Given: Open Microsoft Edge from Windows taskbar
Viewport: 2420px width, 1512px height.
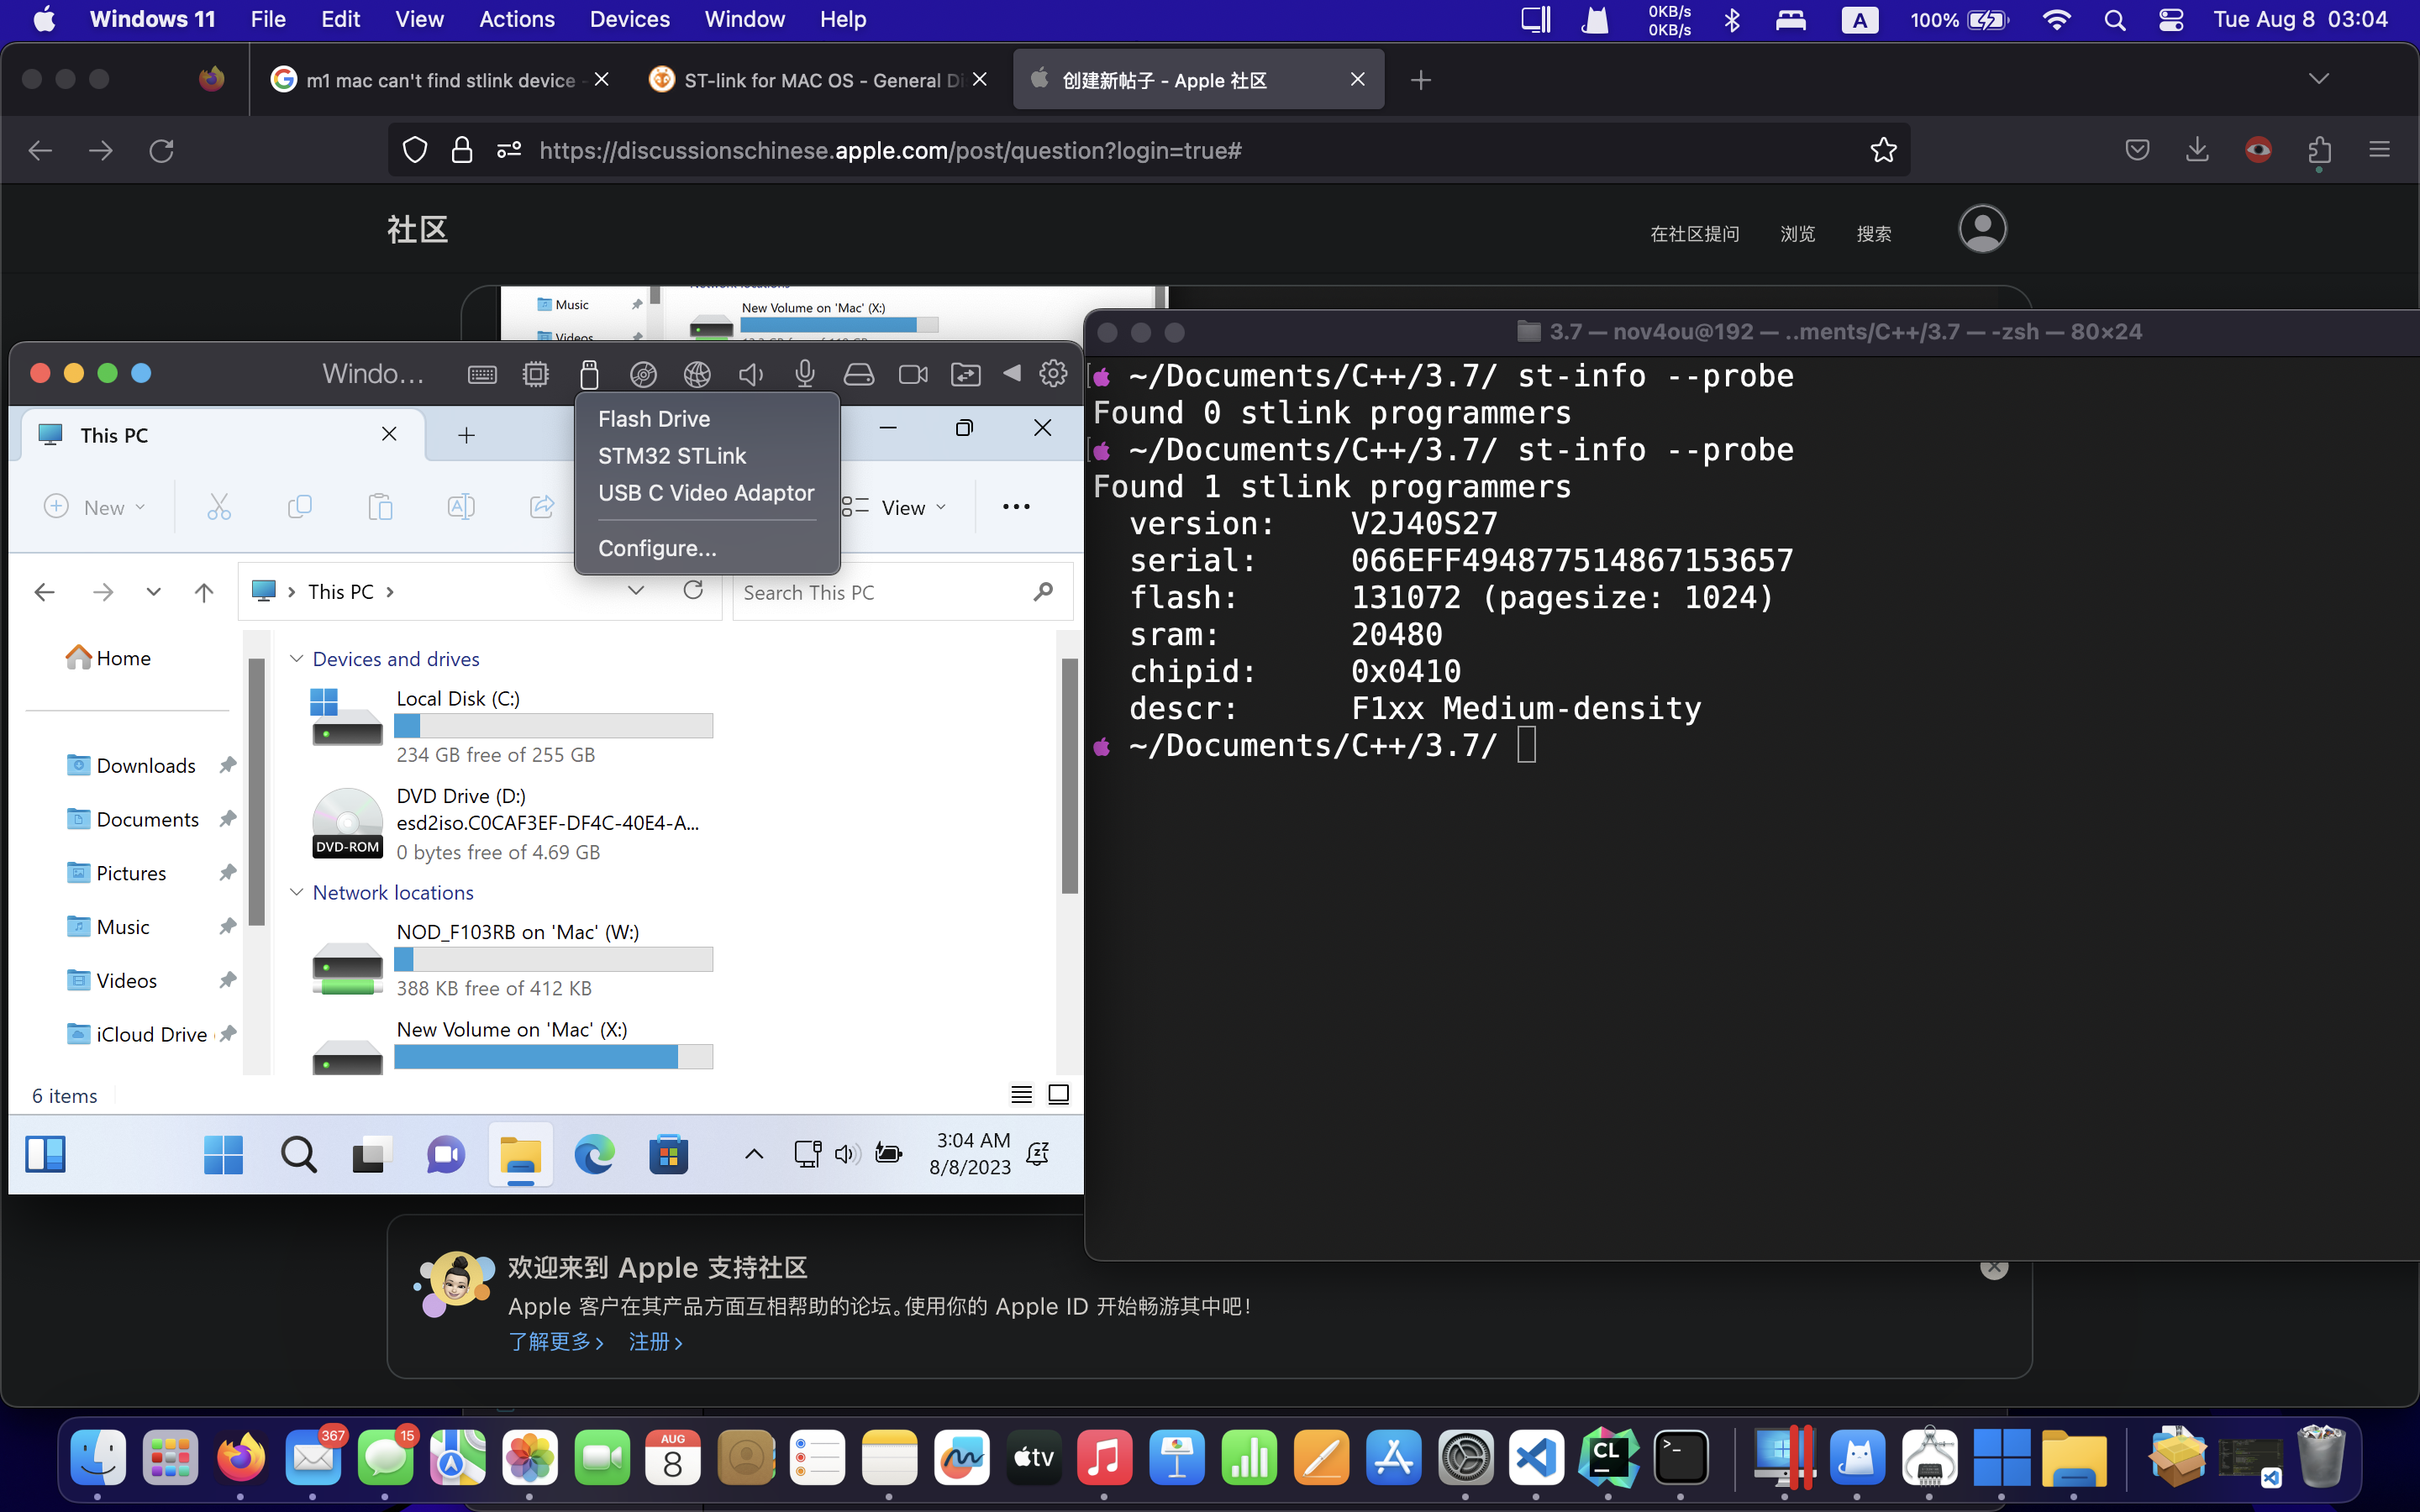Looking at the screenshot, I should click(x=594, y=1155).
